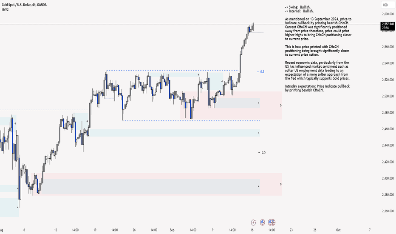This screenshot has width=396, height=234.
Task: Click the 2,360.000 price axis label
Action: [388, 211]
